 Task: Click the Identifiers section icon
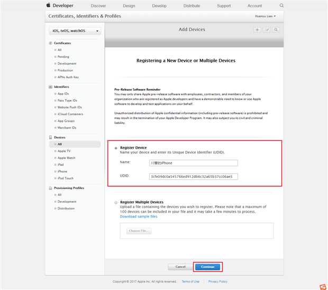50,87
